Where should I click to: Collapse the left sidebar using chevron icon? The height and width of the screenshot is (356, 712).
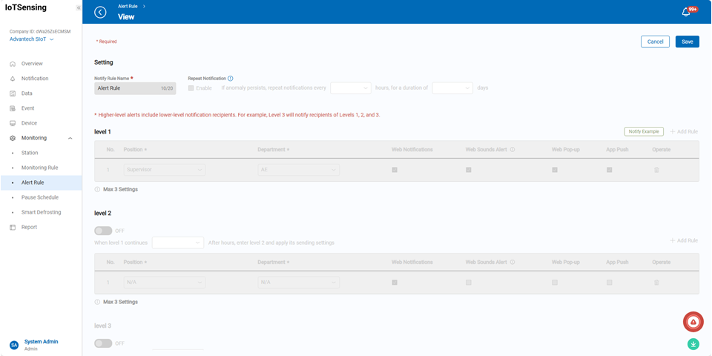click(79, 8)
